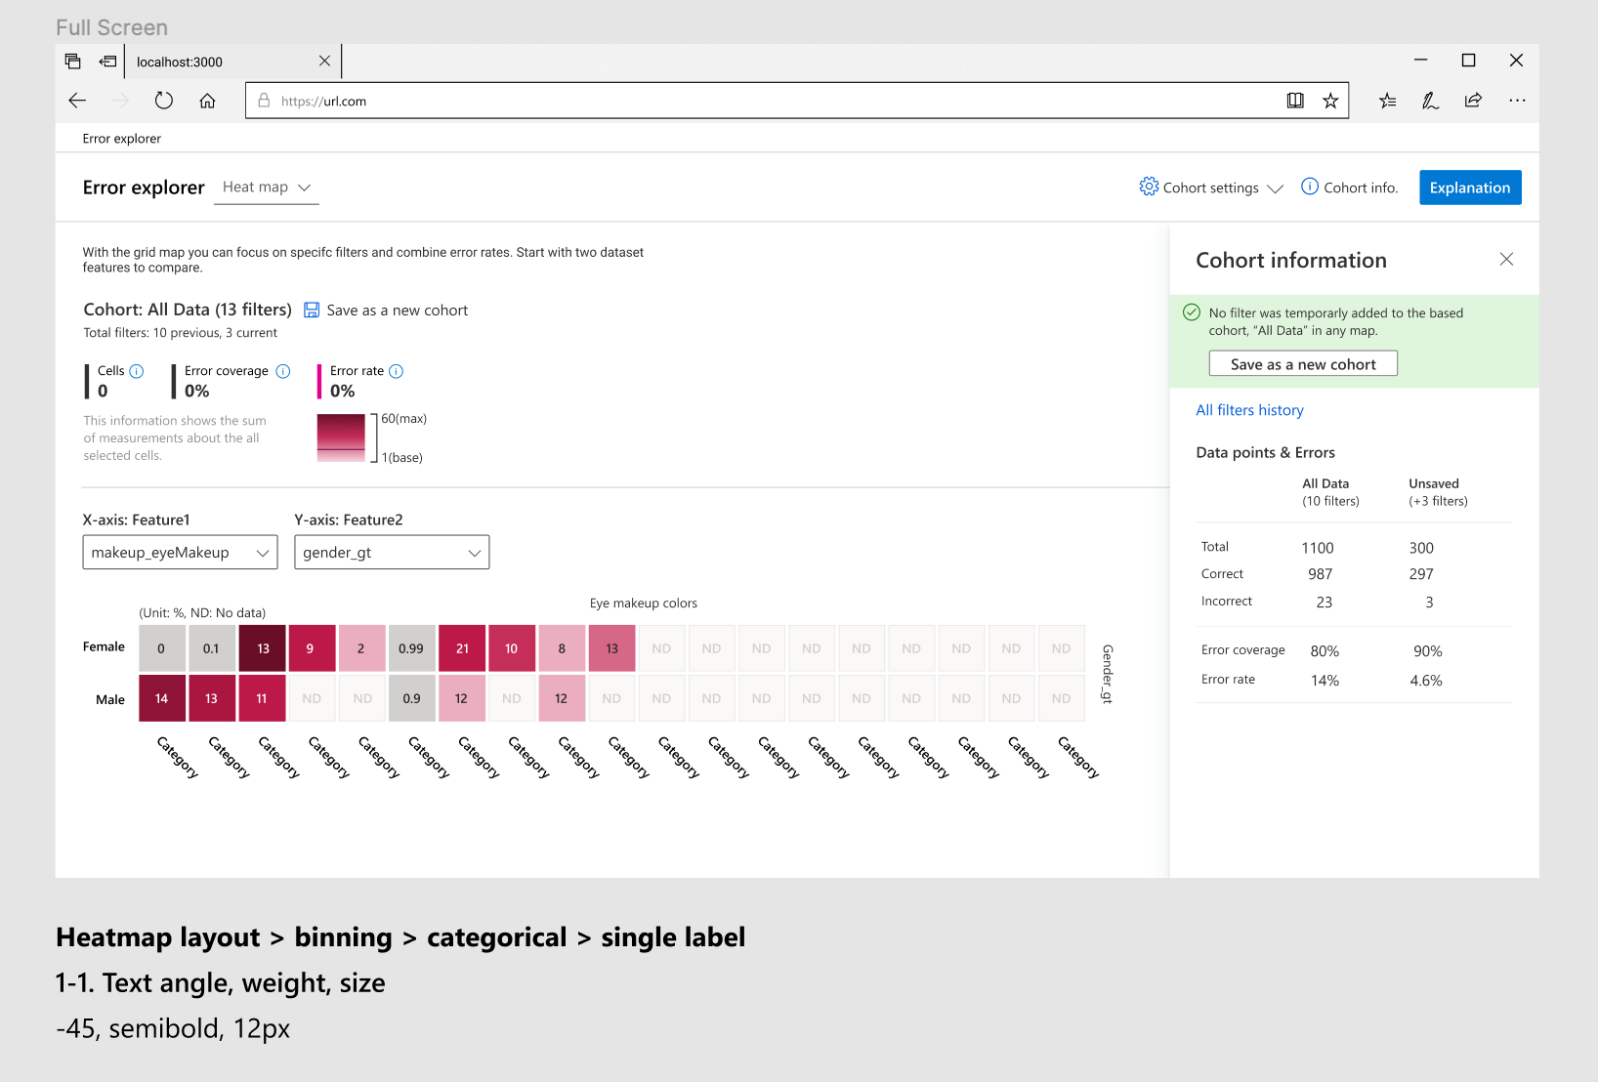Open the Heat map view dropdown

(266, 187)
